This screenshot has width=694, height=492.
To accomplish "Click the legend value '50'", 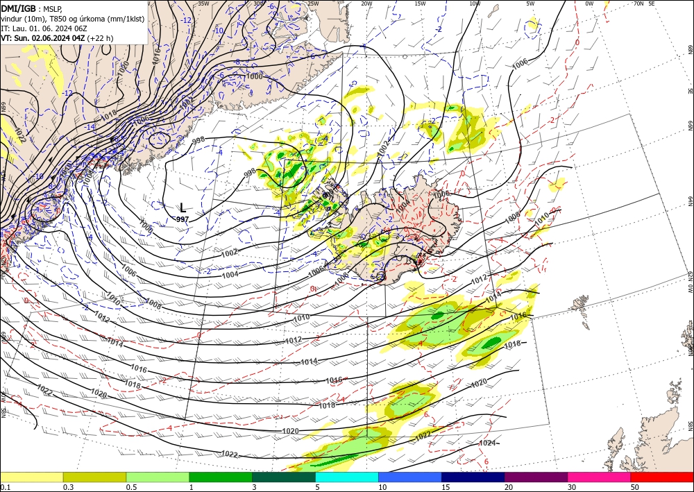I will pos(635,487).
